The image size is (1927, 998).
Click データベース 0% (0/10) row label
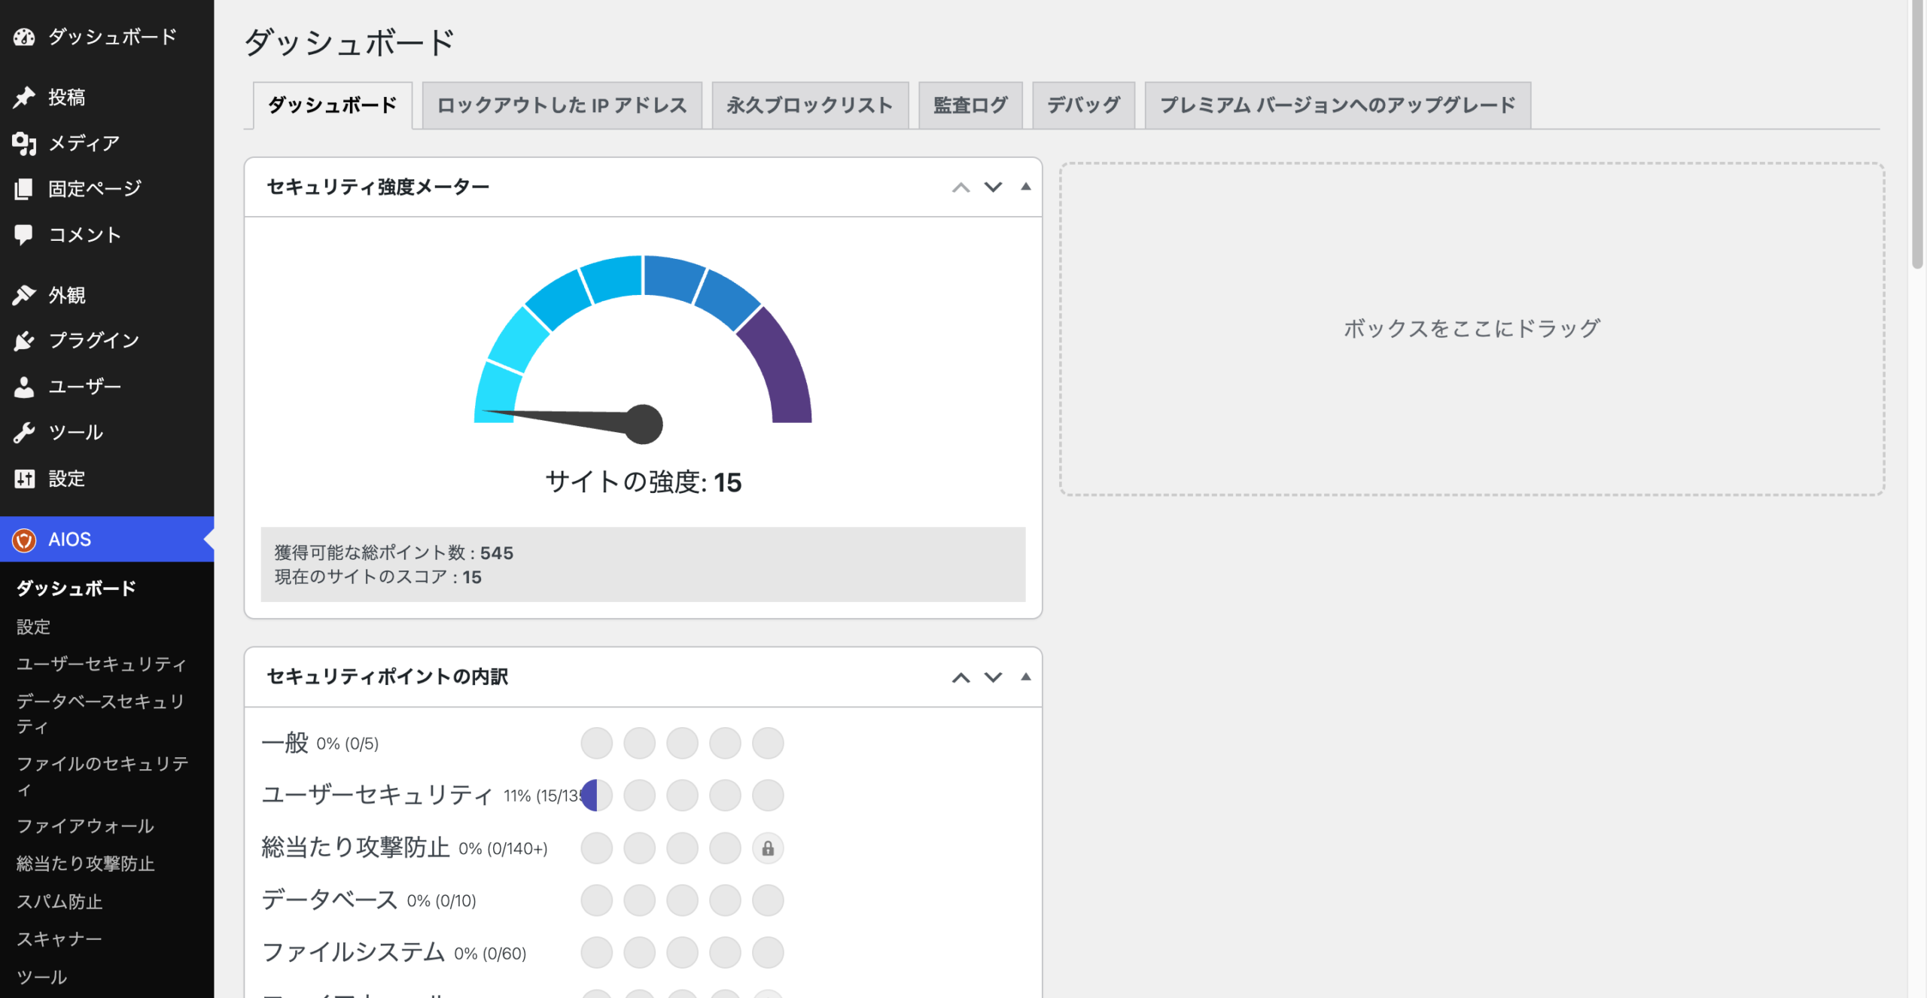click(x=369, y=900)
